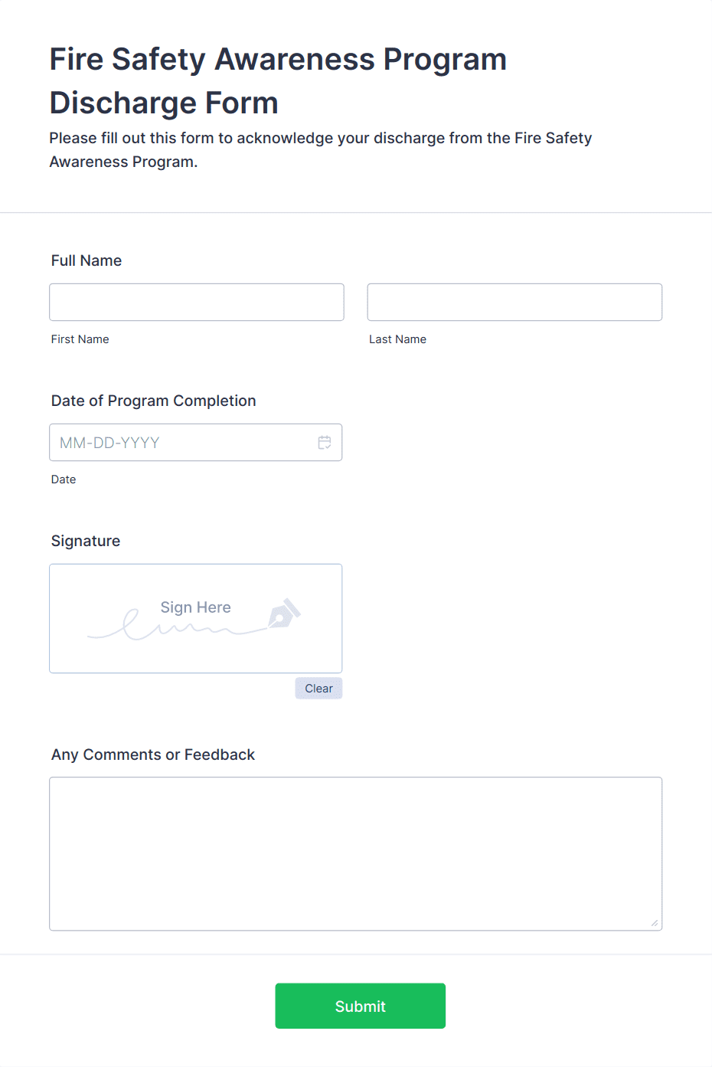This screenshot has width=712, height=1067.
Task: Click the Any Comments or Feedback label
Action: point(153,754)
